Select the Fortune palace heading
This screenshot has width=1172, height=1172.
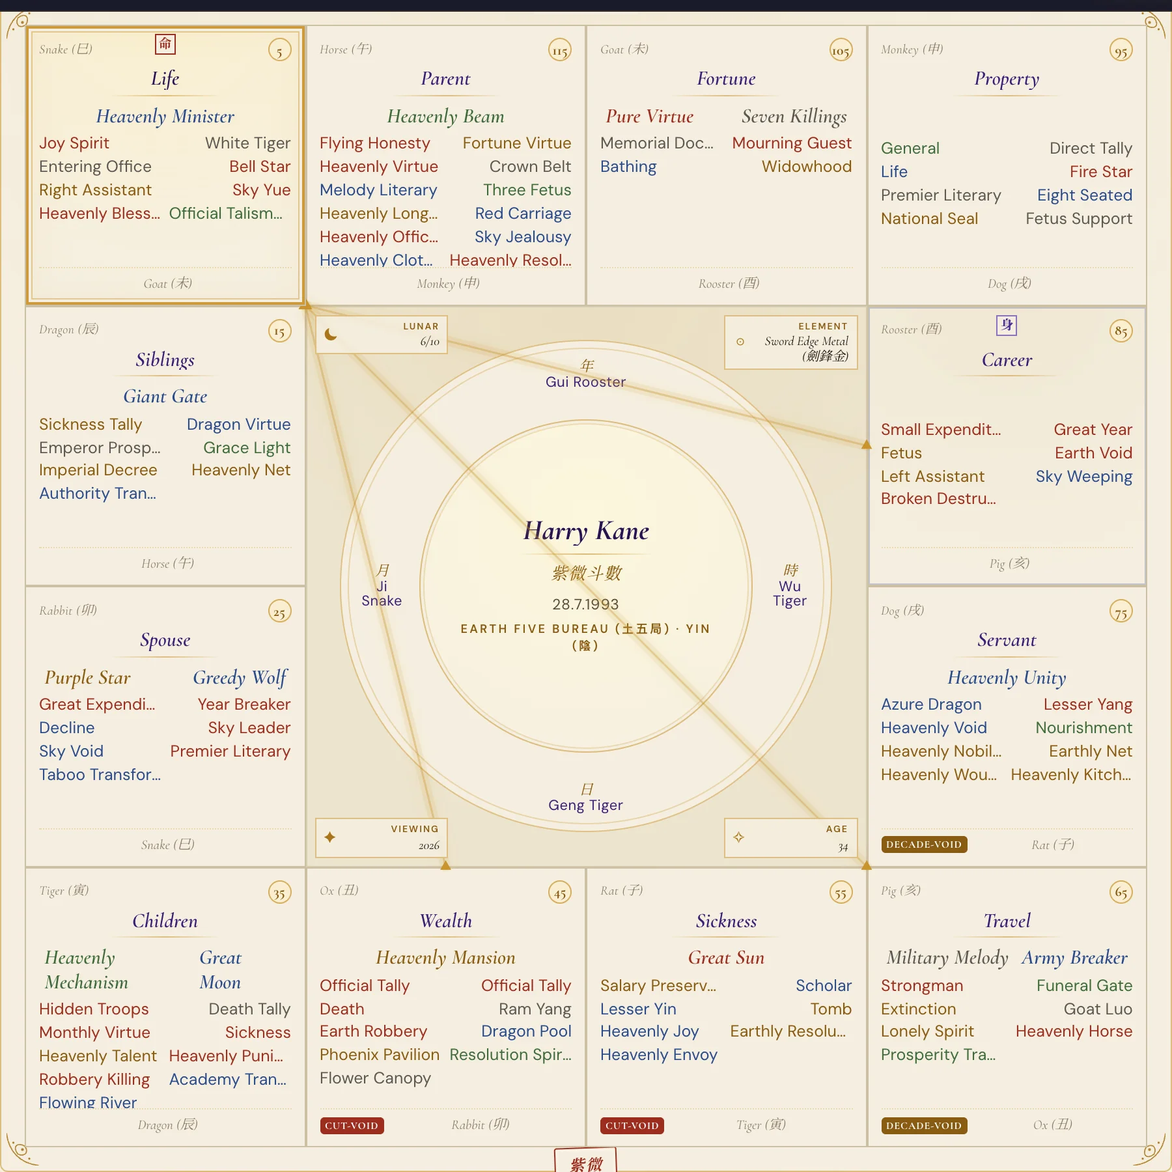726,79
